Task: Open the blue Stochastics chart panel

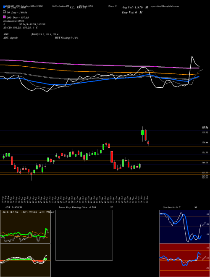Action: 184,227
